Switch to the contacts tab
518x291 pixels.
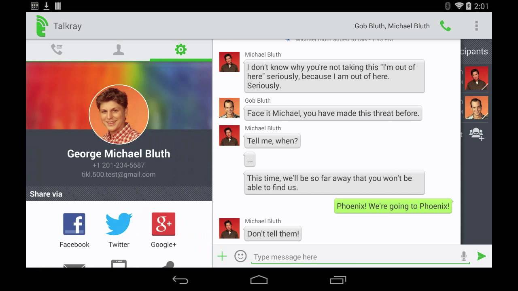[119, 50]
